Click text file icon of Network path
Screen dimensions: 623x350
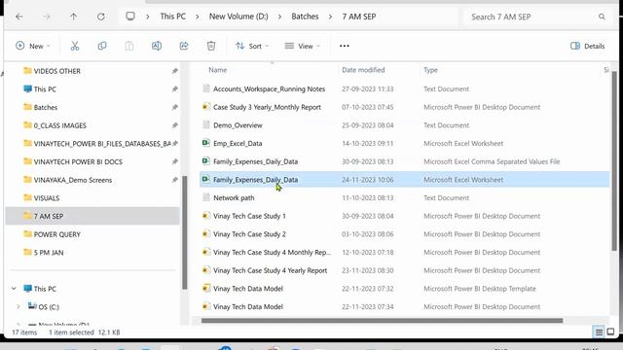pos(205,197)
